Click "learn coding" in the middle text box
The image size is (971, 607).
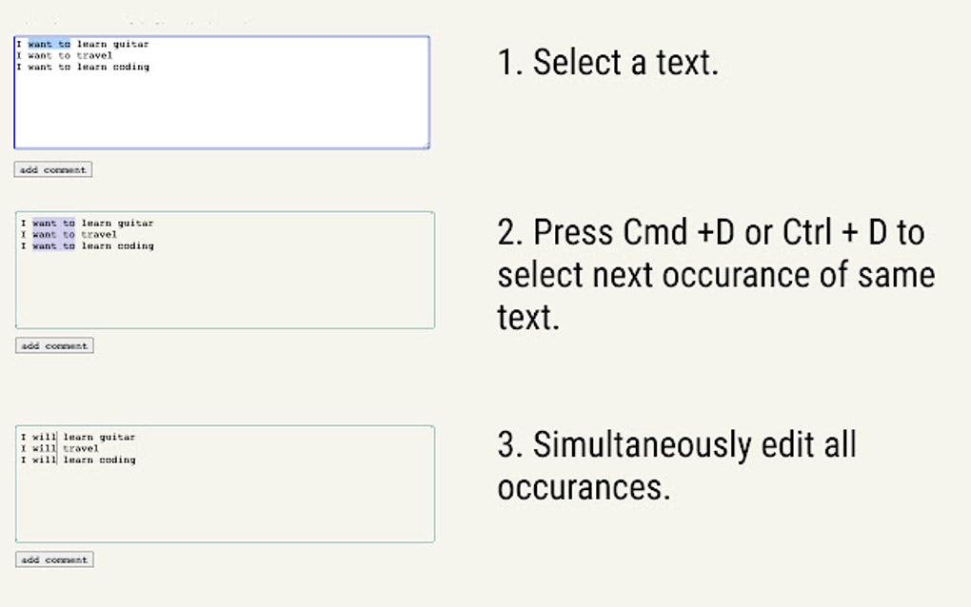tap(117, 246)
